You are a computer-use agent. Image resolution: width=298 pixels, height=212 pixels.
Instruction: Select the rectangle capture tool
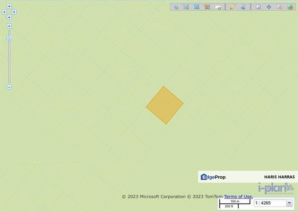pos(218,7)
